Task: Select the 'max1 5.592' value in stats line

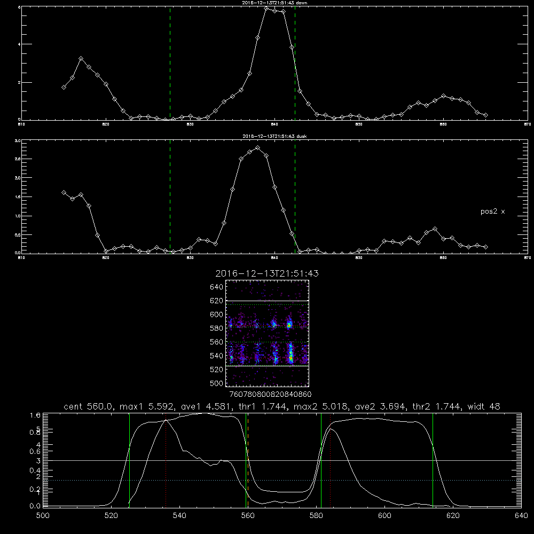Action: (147, 406)
